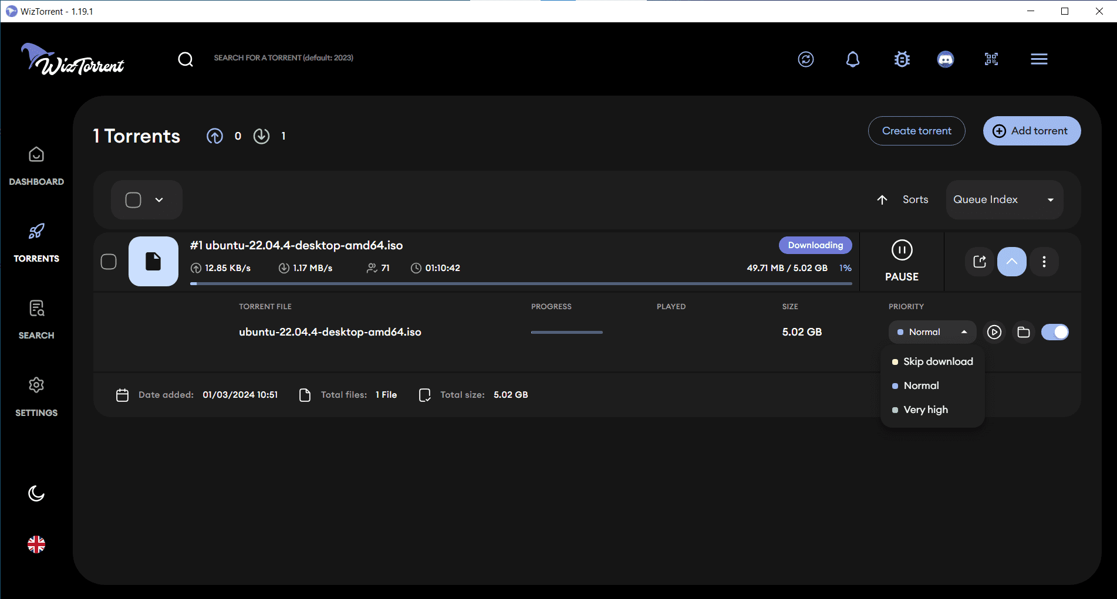
Task: Play the ubuntu iso file
Action: (994, 332)
